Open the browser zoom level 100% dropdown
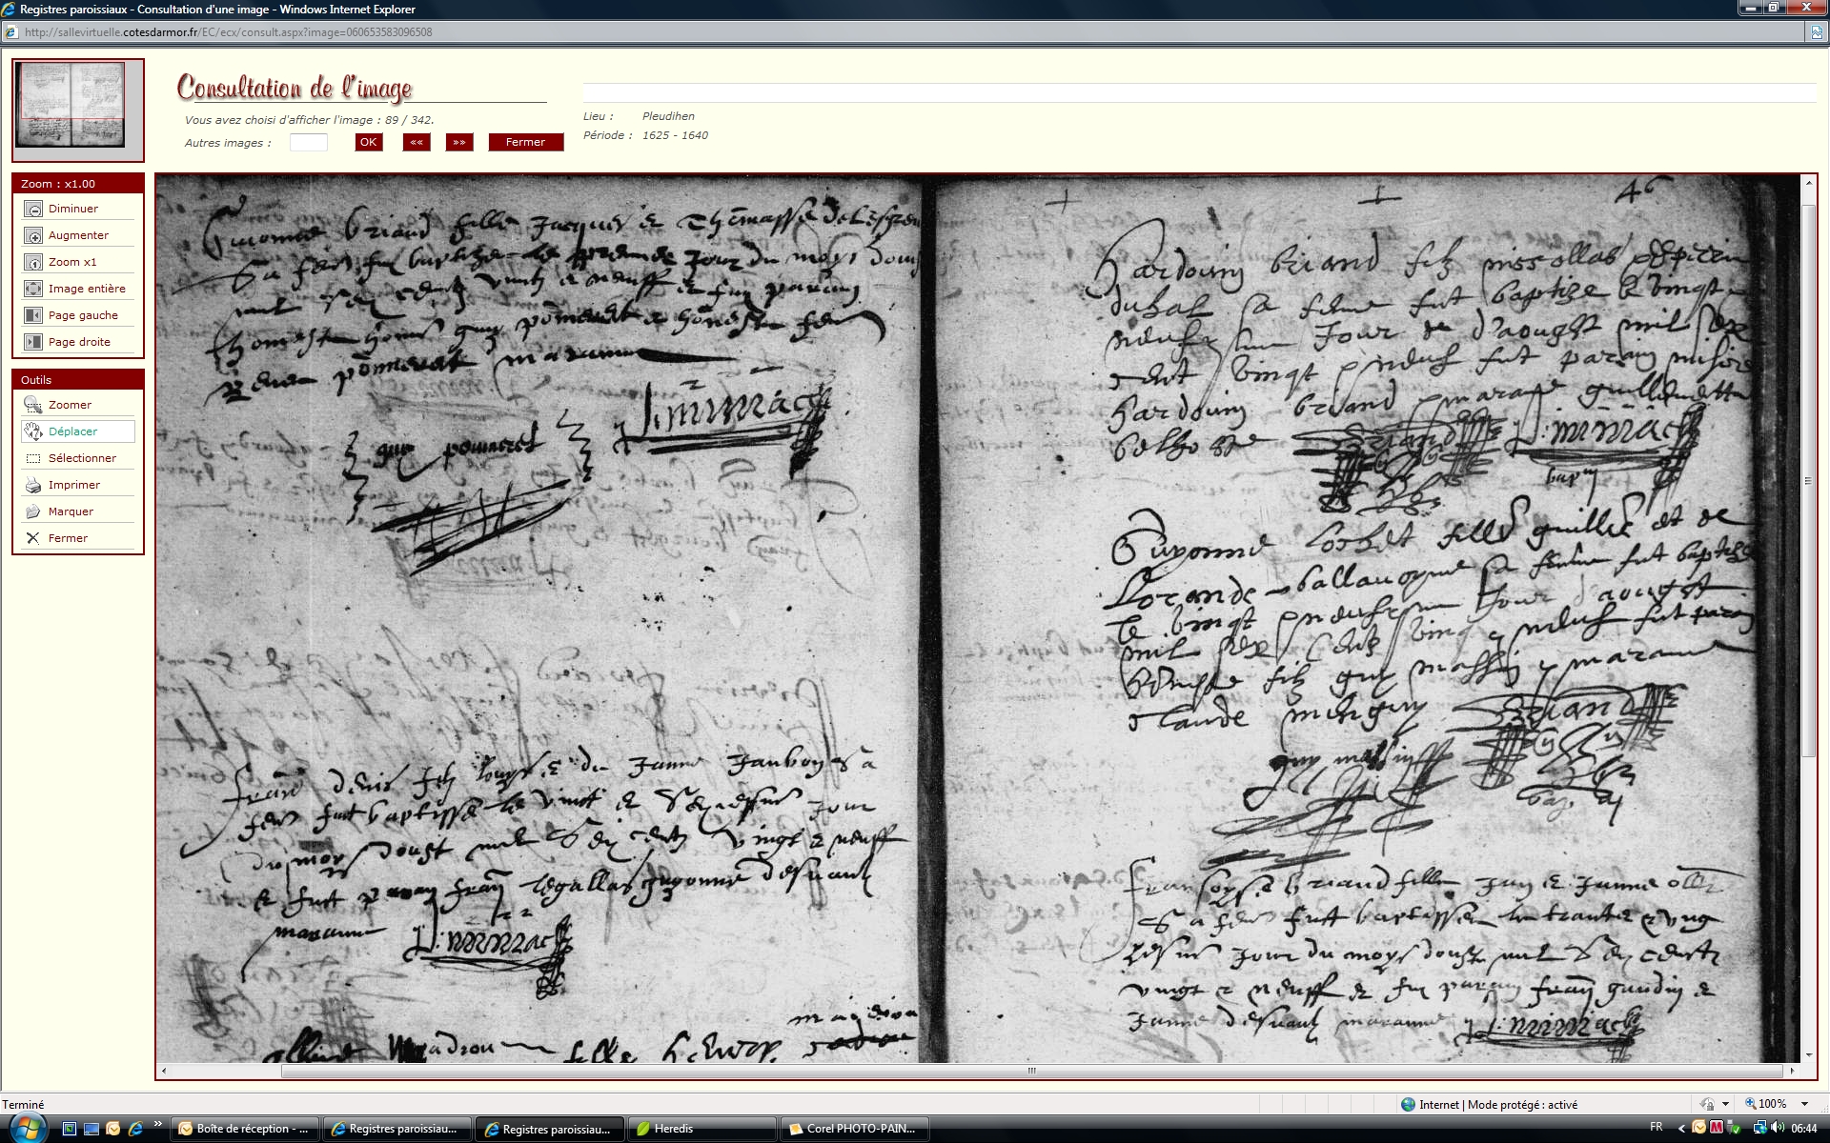This screenshot has width=1830, height=1143. click(x=1804, y=1104)
